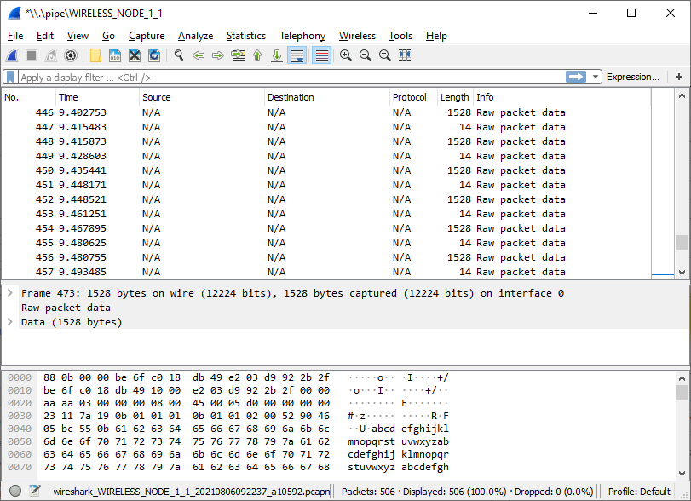Open the Analyze menu

196,36
